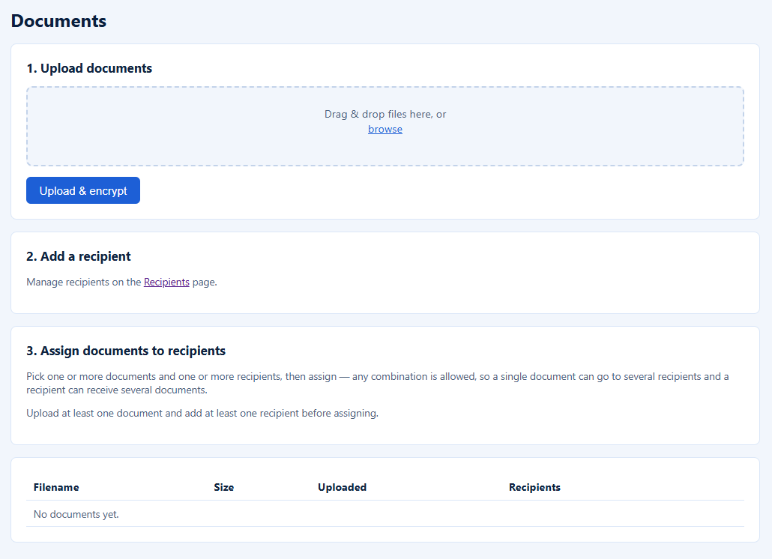Select the Filename column header

[x=56, y=487]
